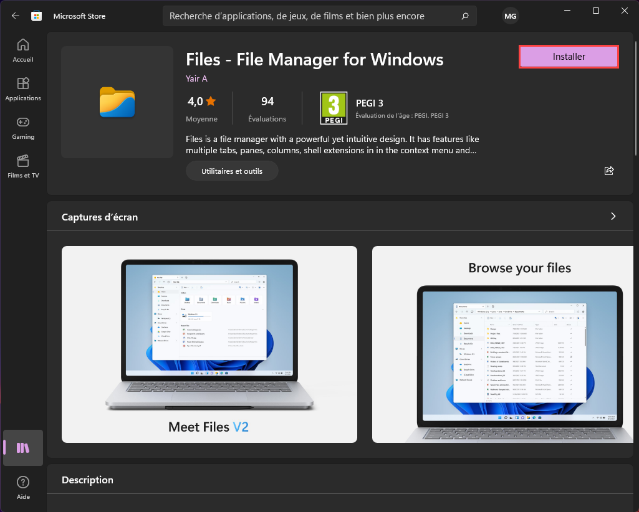
Task: Click the search magnifier icon
Action: tap(465, 16)
